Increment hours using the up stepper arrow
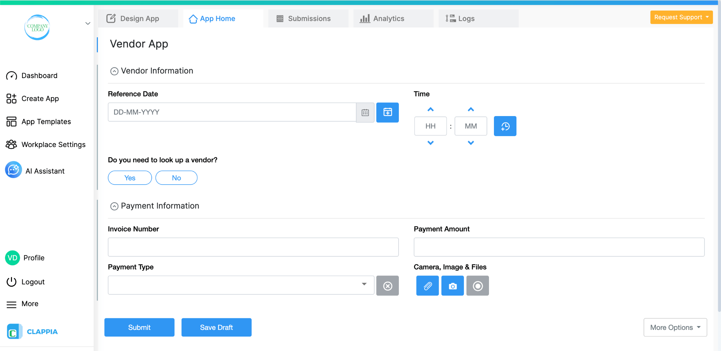This screenshot has height=351, width=721. pyautogui.click(x=430, y=109)
